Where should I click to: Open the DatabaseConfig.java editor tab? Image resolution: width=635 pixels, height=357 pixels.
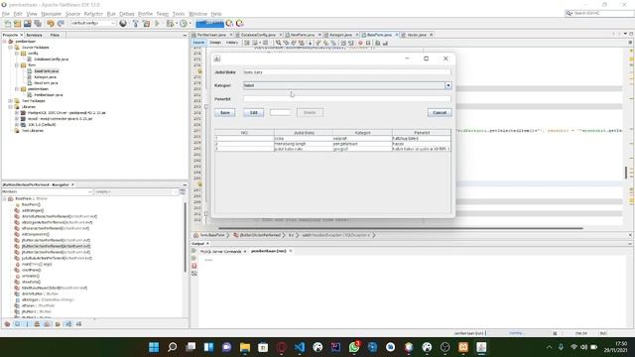pos(258,35)
